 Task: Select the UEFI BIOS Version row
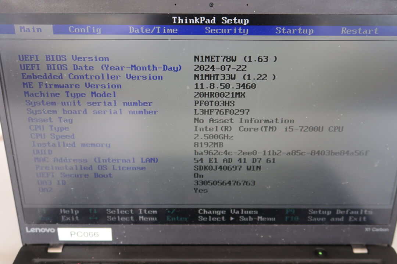(64, 58)
